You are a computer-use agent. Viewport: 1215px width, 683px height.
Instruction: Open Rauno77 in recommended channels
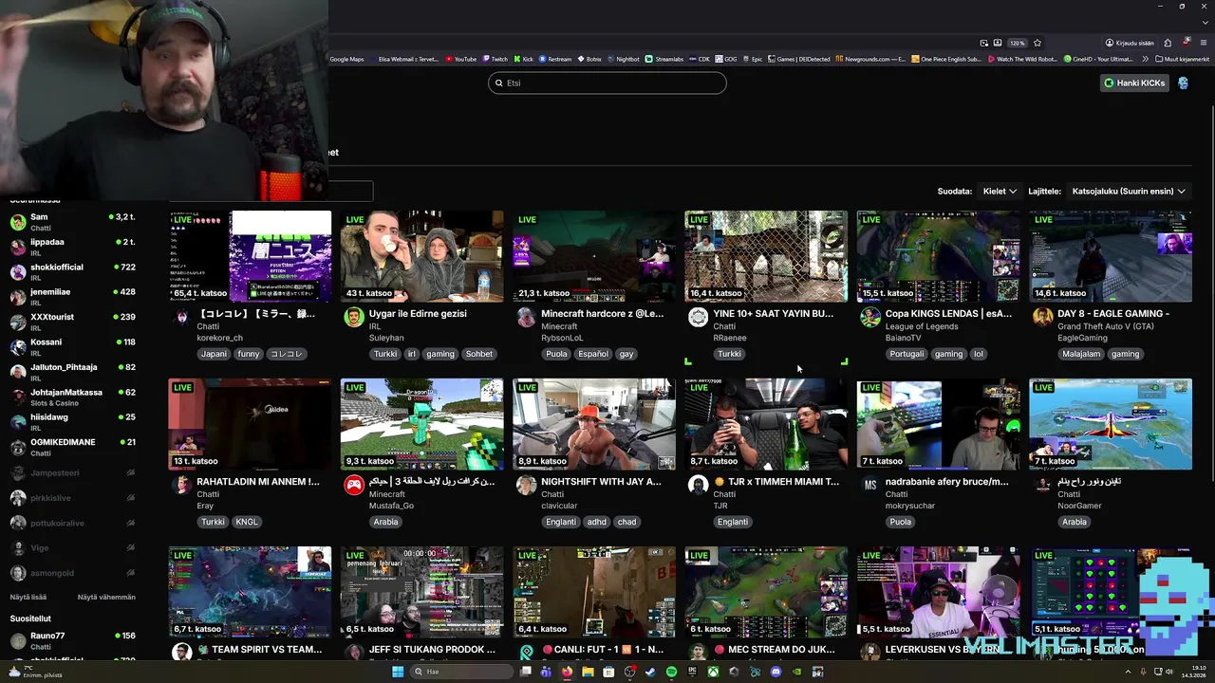pyautogui.click(x=73, y=640)
